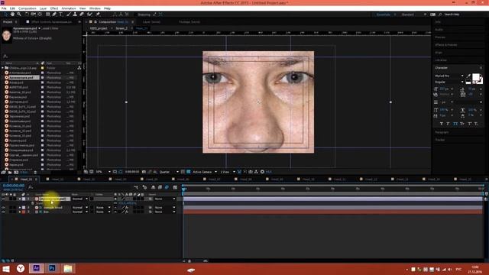Select the Pen tool
The image size is (489, 275).
point(54,15)
